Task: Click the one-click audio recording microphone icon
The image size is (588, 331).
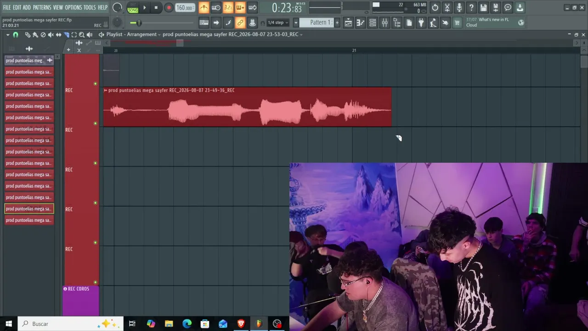Action: click(x=459, y=8)
